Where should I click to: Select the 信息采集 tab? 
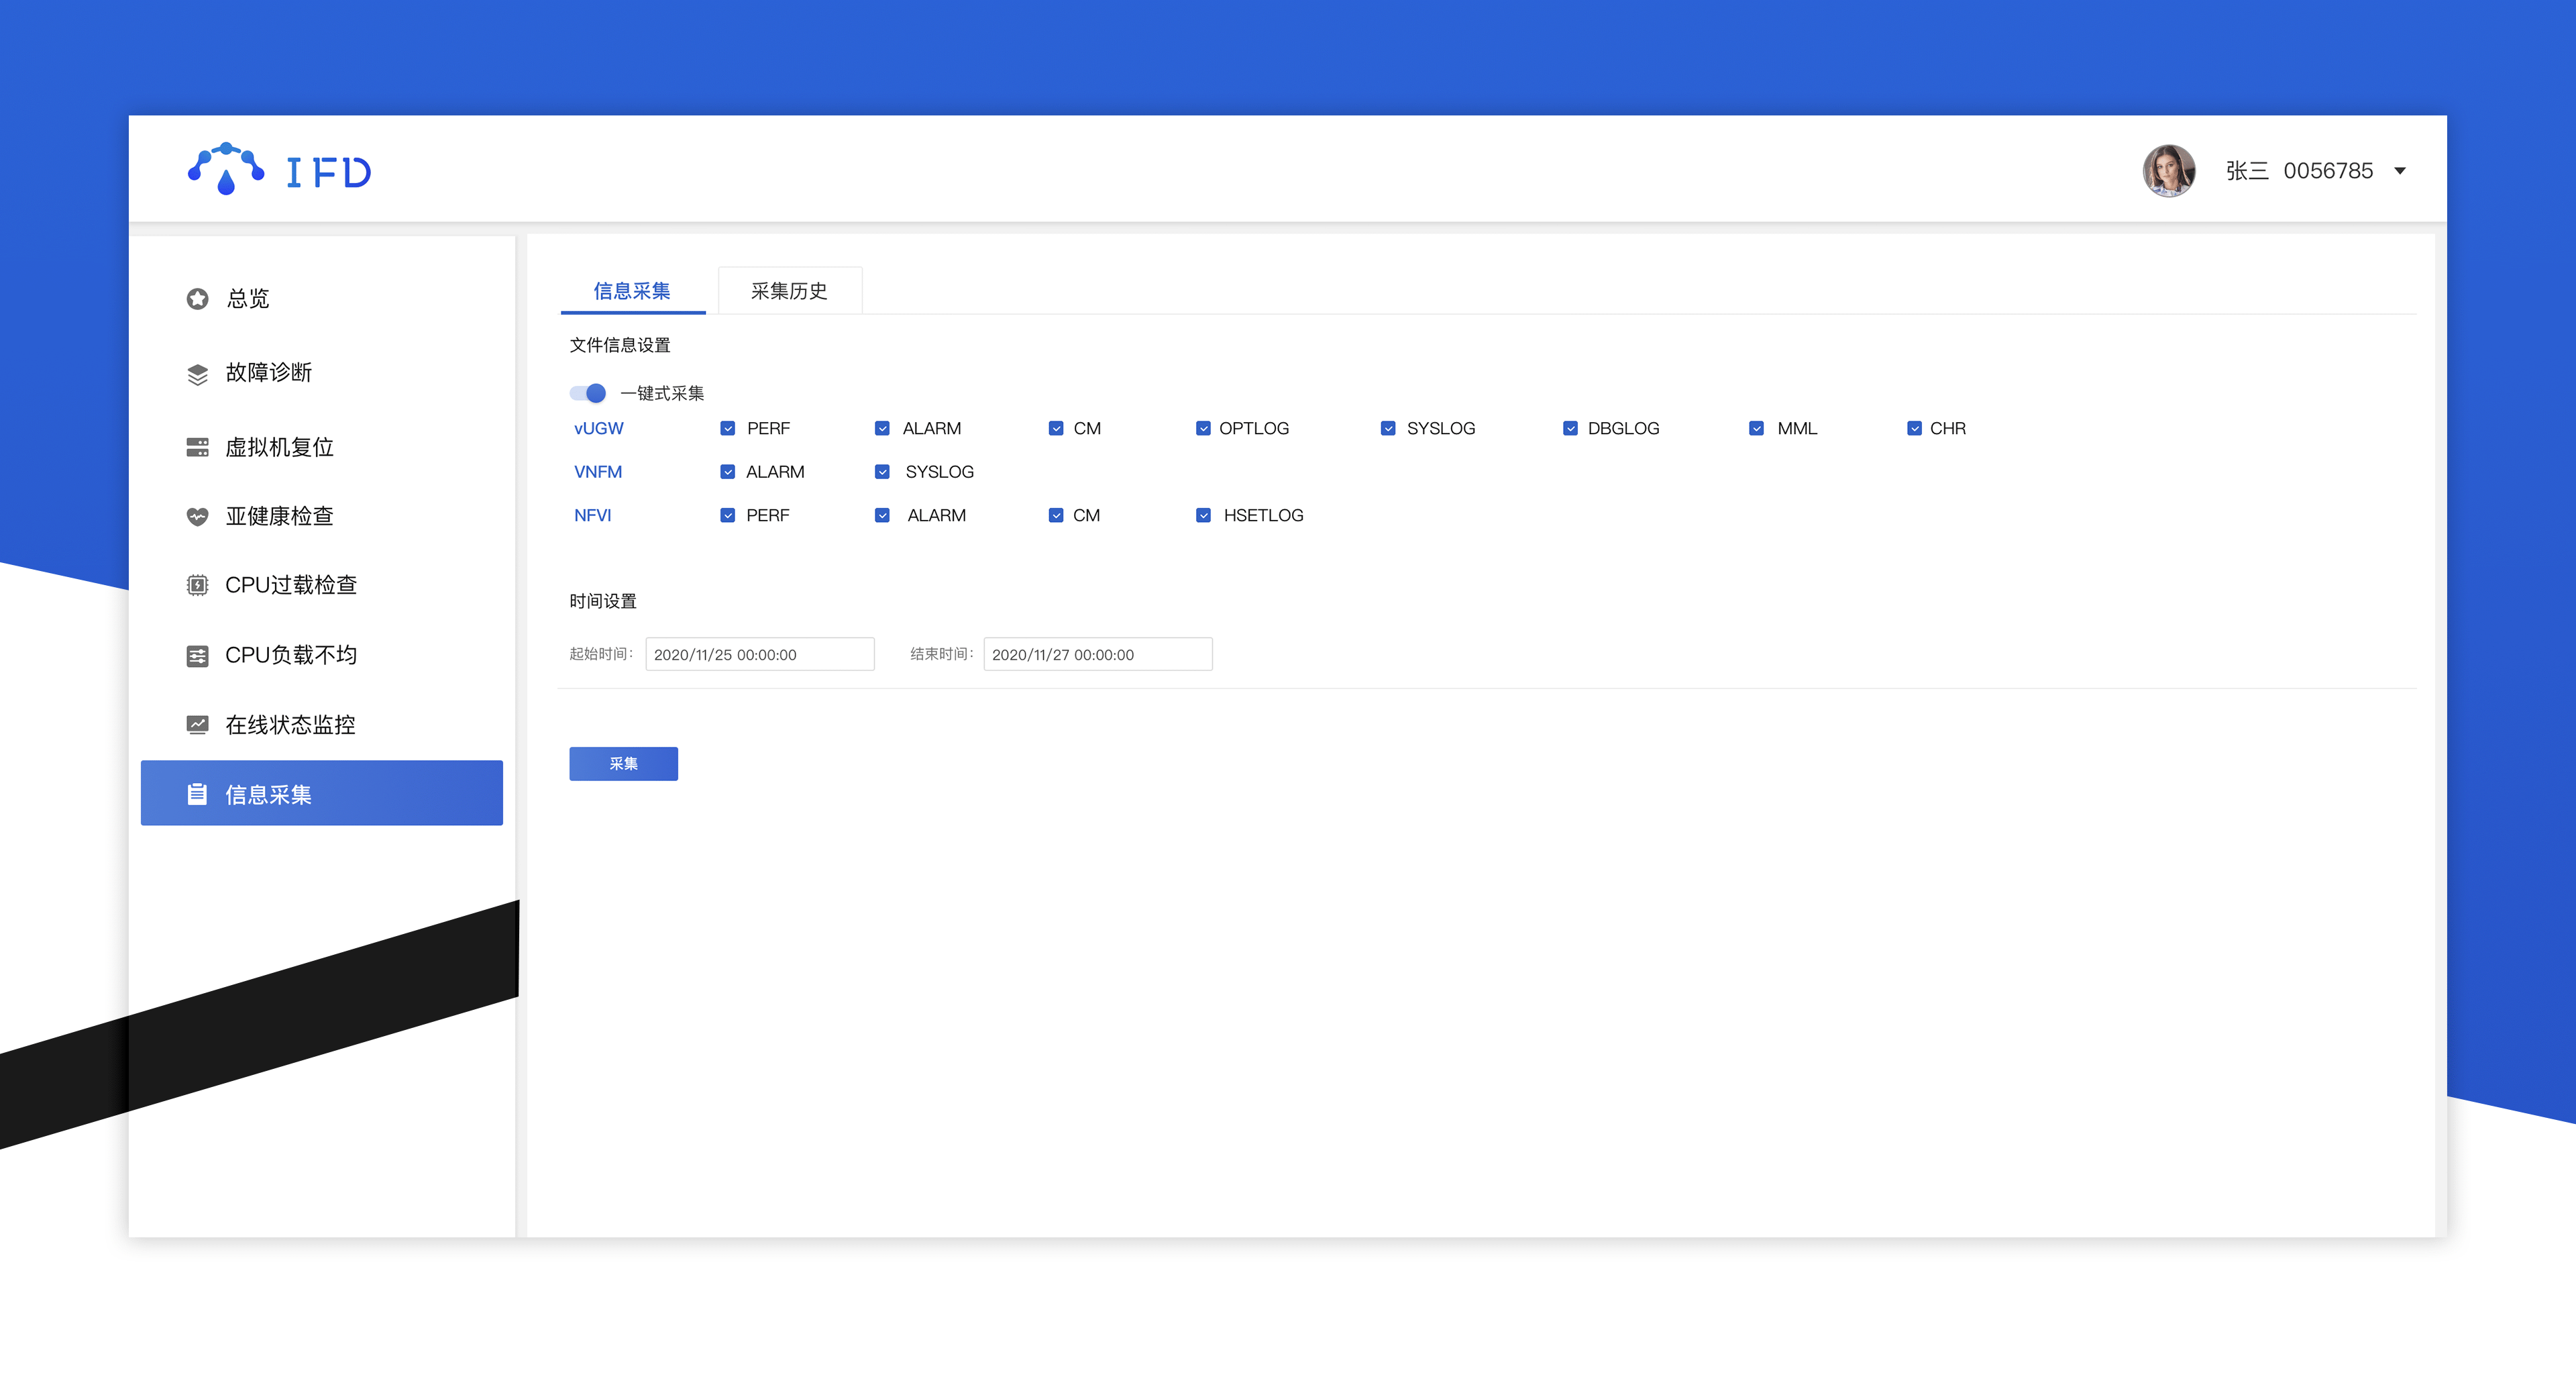[632, 291]
